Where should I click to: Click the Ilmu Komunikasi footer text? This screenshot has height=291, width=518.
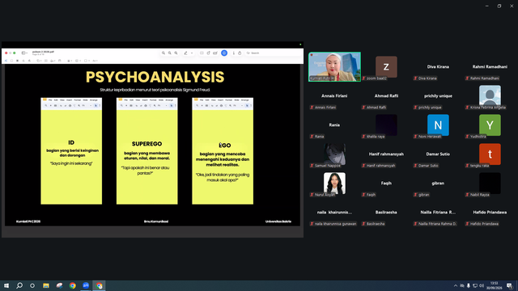pos(156,221)
